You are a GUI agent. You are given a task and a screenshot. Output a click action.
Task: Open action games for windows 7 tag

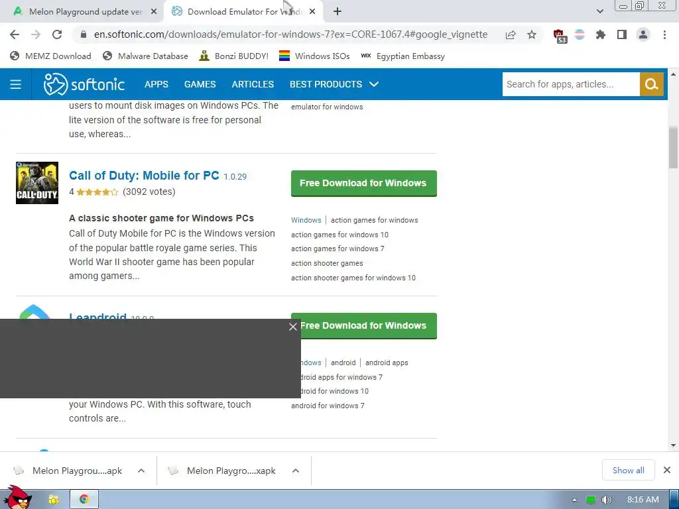(338, 249)
